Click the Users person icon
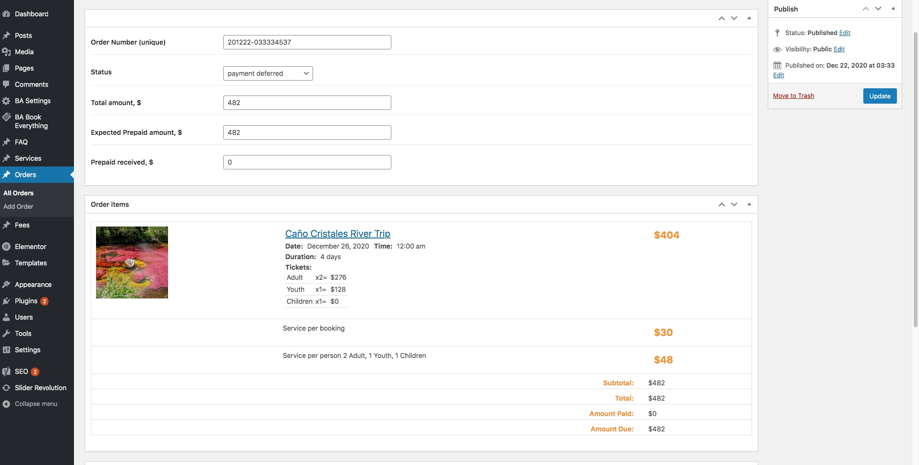The height and width of the screenshot is (465, 919). click(x=6, y=317)
